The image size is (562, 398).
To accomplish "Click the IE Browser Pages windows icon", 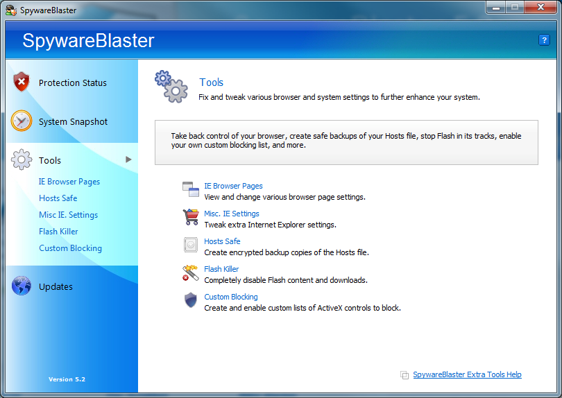I will coord(190,189).
